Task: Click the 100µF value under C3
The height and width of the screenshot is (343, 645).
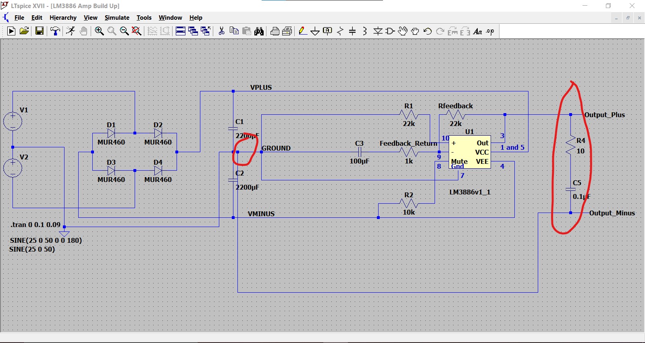Action: [x=359, y=161]
